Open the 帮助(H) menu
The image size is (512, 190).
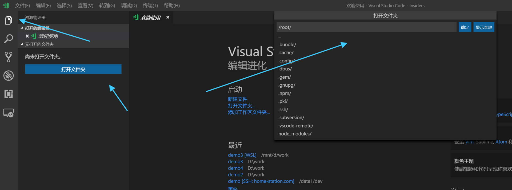172,6
